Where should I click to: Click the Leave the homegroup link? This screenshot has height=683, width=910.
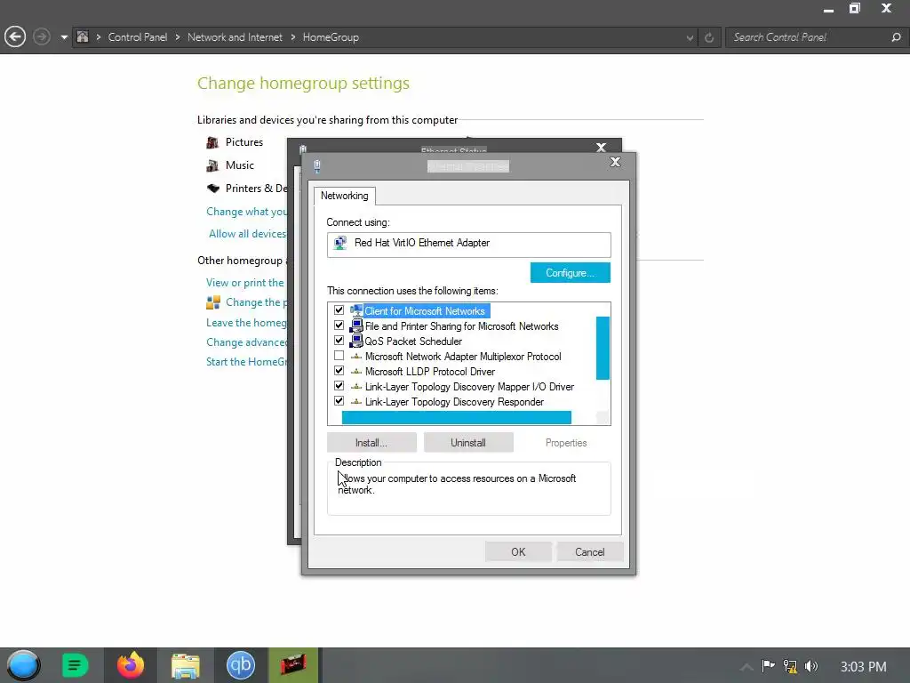pos(247,322)
